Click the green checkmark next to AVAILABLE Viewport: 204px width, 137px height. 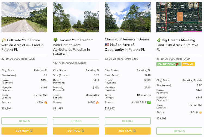[149, 102]
